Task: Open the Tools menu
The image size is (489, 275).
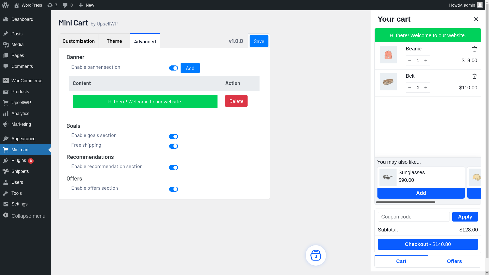Action: (25, 193)
